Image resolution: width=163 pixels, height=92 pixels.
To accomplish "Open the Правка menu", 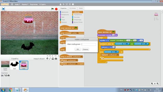I will (25, 4).
